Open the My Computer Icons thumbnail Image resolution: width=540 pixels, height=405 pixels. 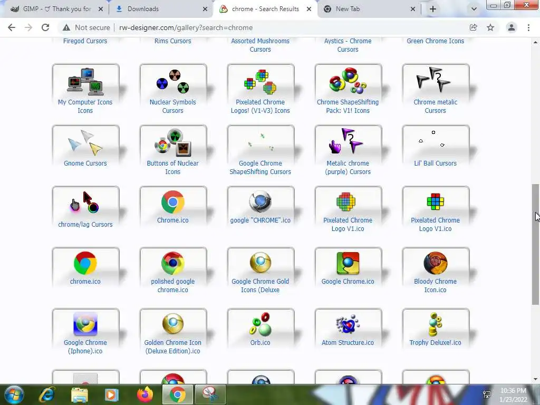click(x=86, y=82)
